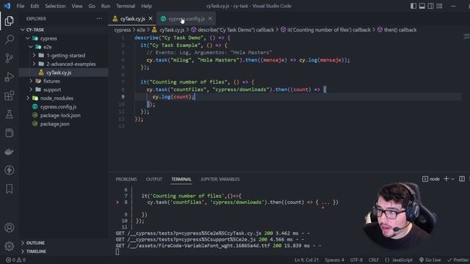Close the cyTask.cy.js editor tab
Screen dimensions: 470x264
click(150, 18)
